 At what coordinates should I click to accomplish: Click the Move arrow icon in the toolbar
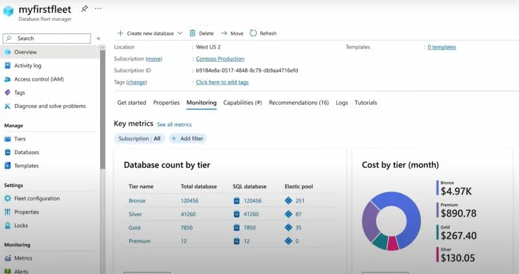click(224, 33)
